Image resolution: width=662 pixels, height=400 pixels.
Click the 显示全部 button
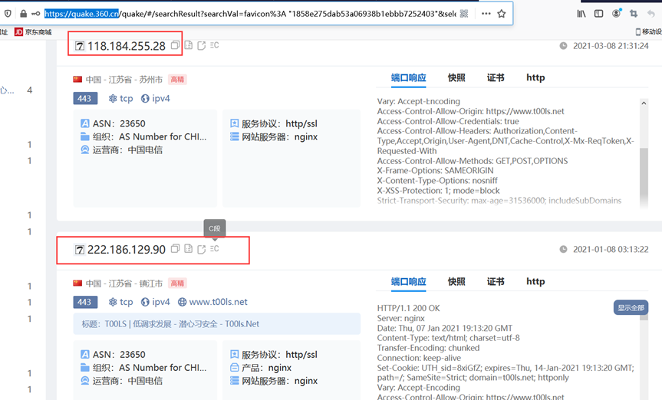click(x=631, y=307)
